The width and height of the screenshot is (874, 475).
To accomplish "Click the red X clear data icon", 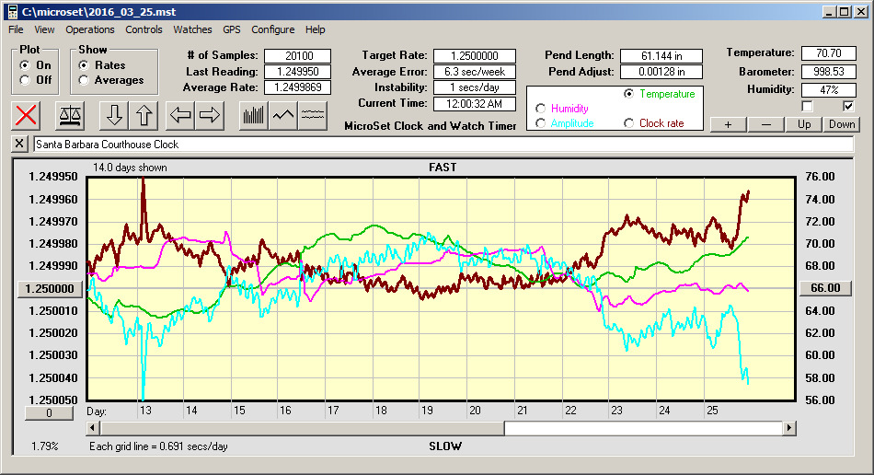I will tap(27, 116).
